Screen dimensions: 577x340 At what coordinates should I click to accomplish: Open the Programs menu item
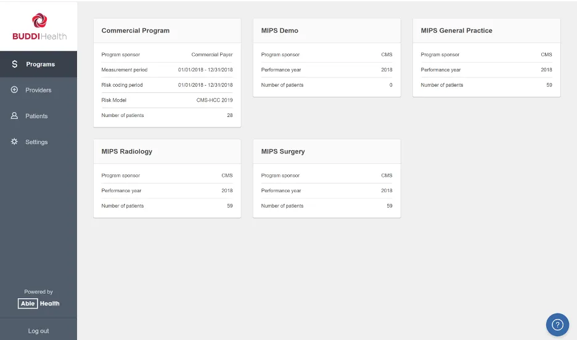(x=40, y=64)
